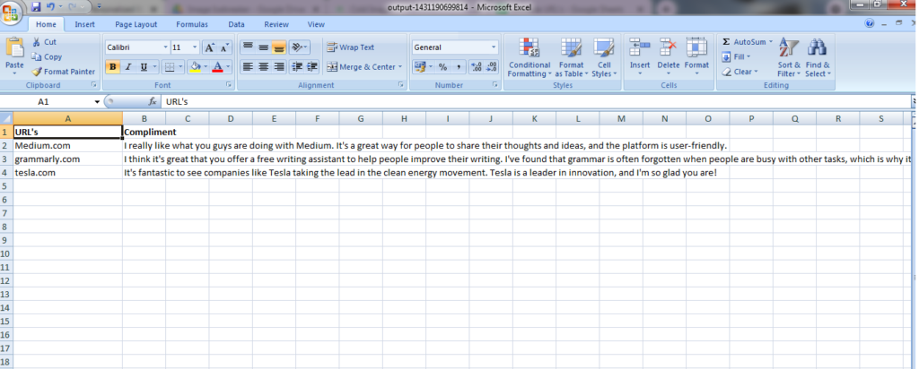This screenshot has width=919, height=369.
Task: Save the workbook from Quick Access Toolbar
Action: tap(36, 7)
